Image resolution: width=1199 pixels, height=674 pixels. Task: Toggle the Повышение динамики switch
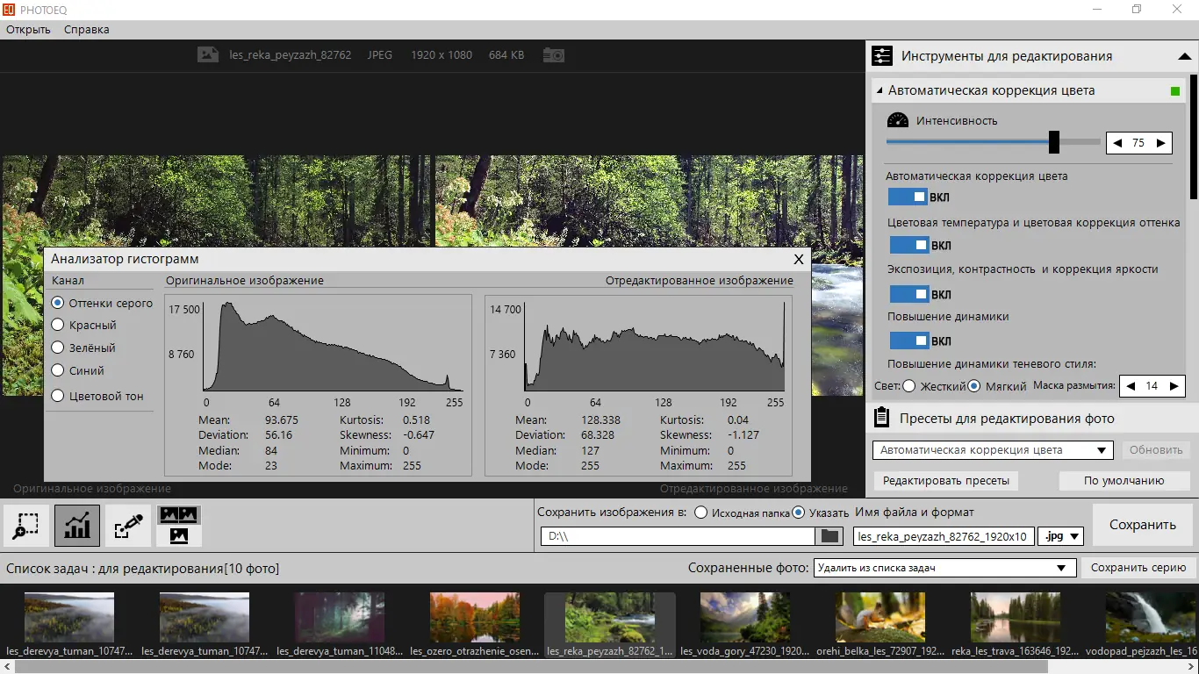click(x=909, y=341)
